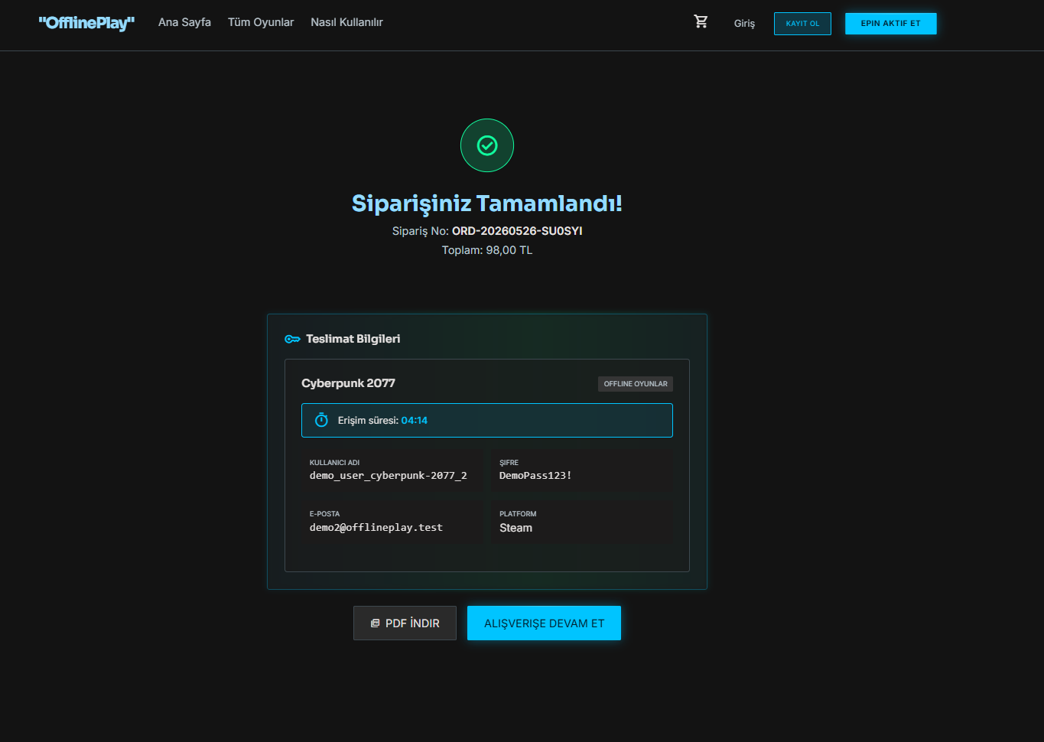Click the Giriş login link
The width and height of the screenshot is (1044, 742).
point(744,23)
